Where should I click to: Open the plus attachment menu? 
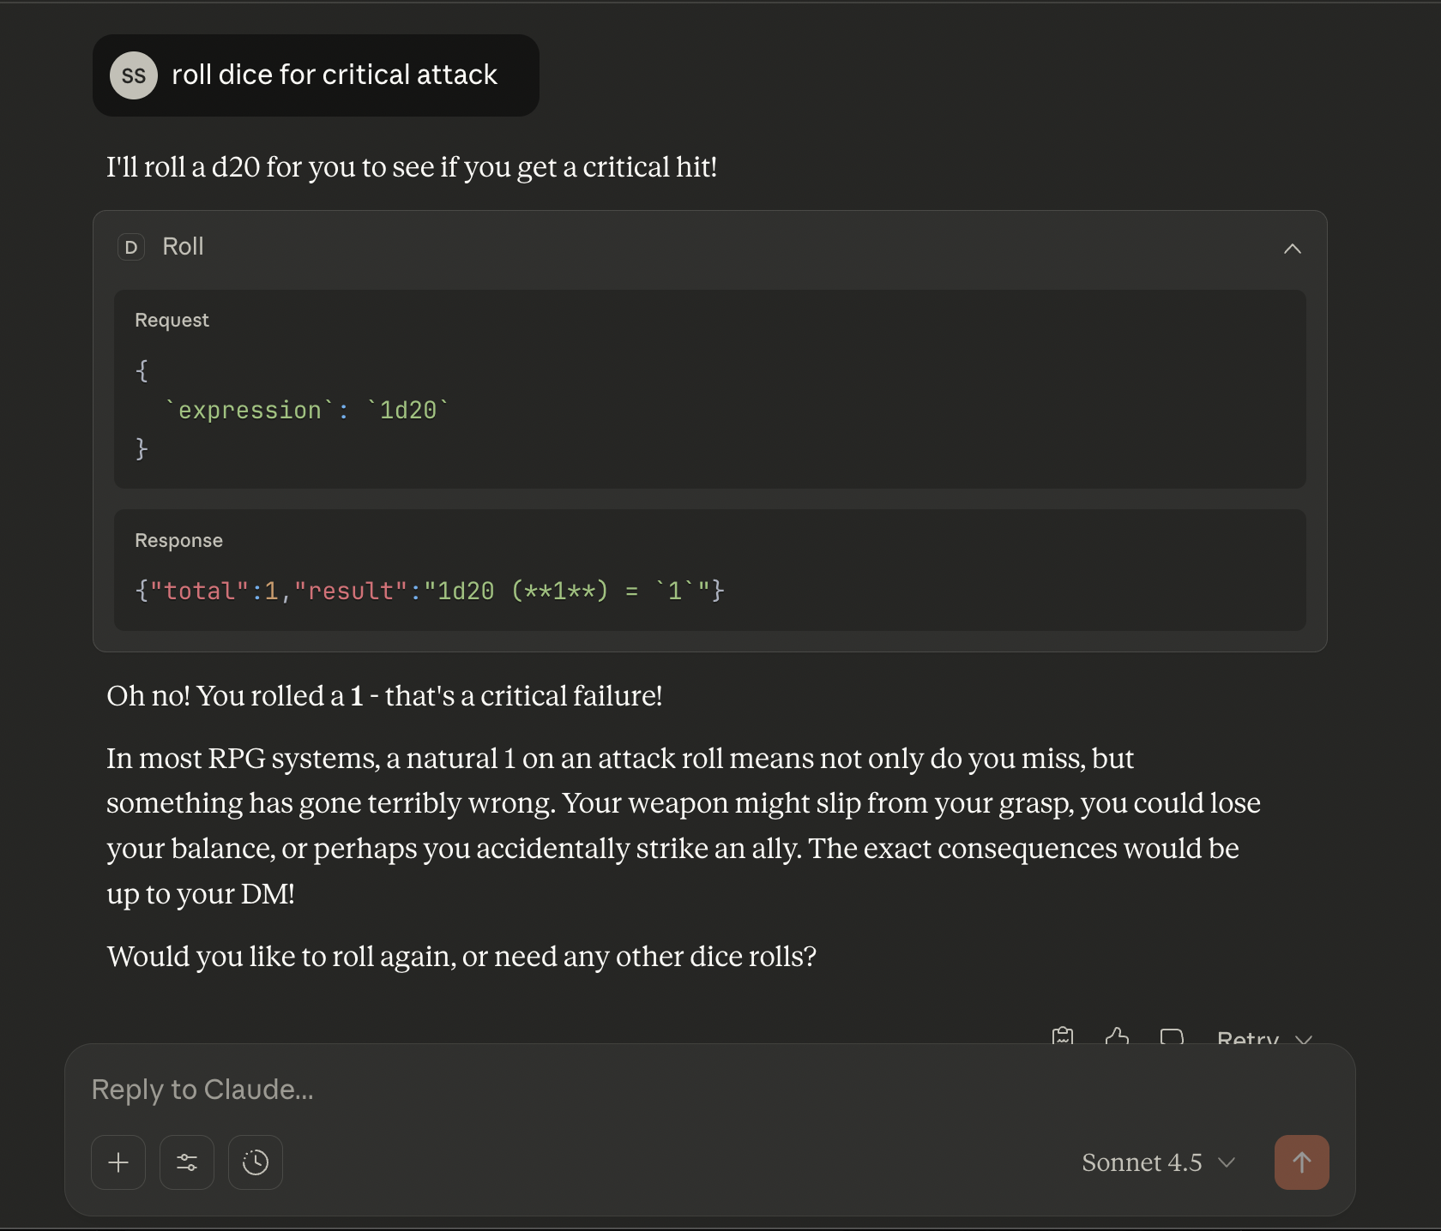(x=118, y=1162)
